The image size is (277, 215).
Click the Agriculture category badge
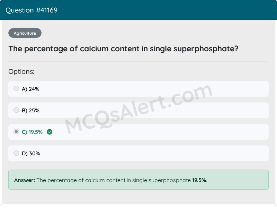coord(25,33)
